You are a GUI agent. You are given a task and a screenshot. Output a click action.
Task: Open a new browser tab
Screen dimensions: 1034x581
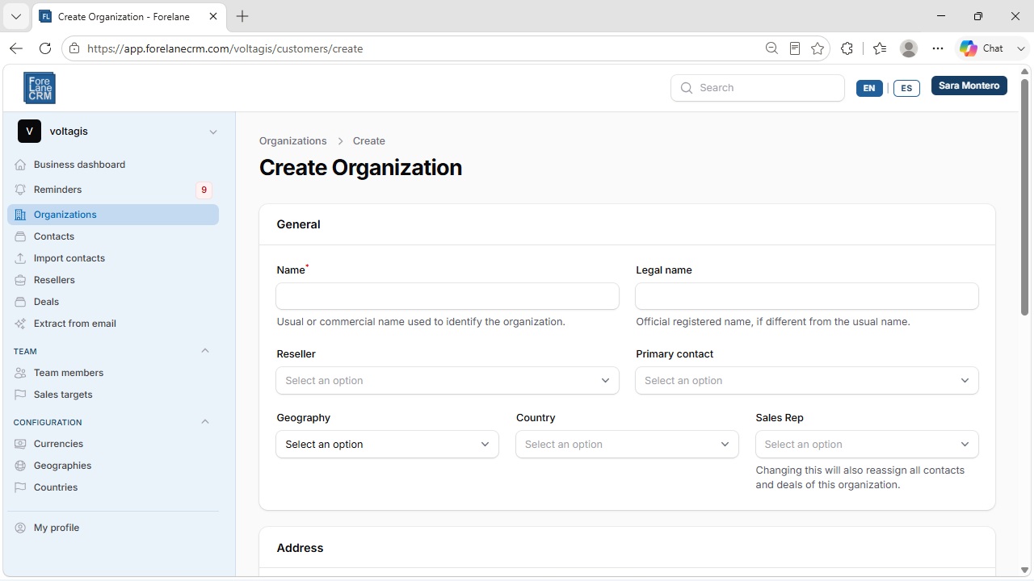242,16
